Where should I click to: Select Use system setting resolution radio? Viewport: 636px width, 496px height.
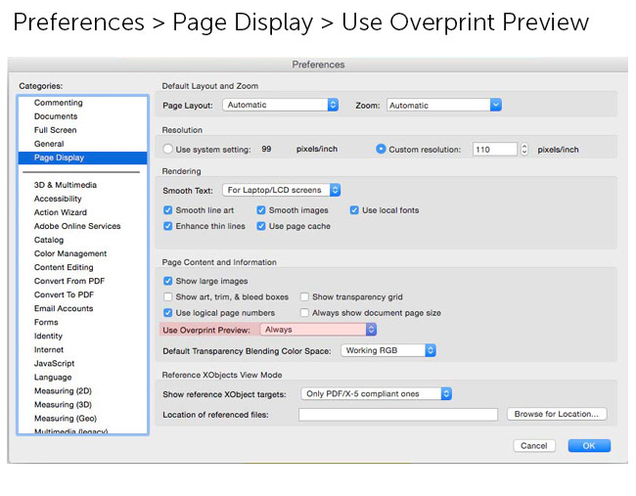[167, 149]
